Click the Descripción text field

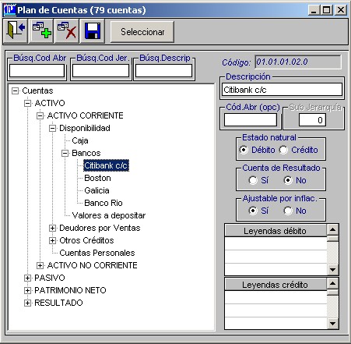[x=282, y=90]
